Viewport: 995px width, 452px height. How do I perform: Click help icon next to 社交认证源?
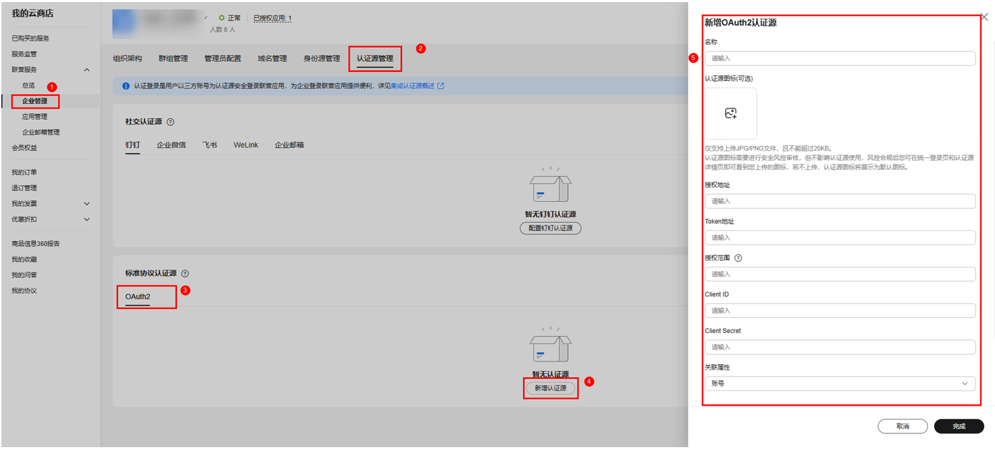171,122
